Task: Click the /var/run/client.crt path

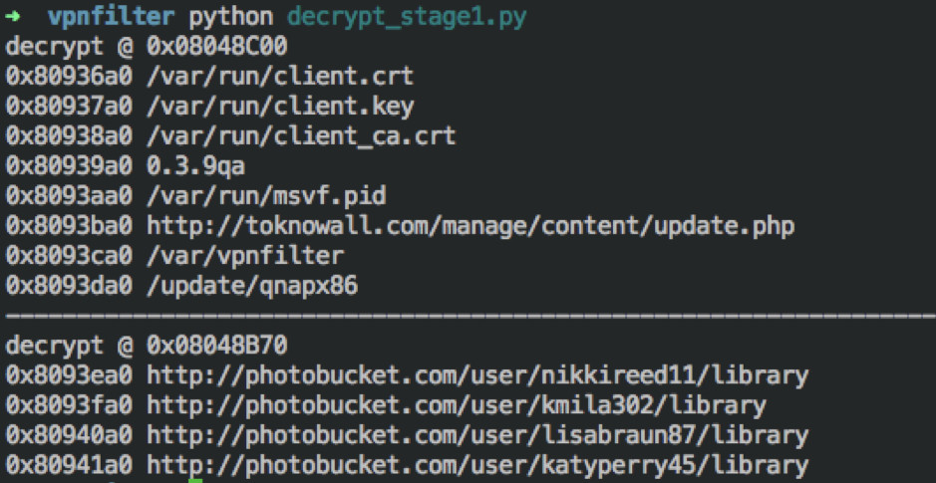Action: [x=280, y=77]
